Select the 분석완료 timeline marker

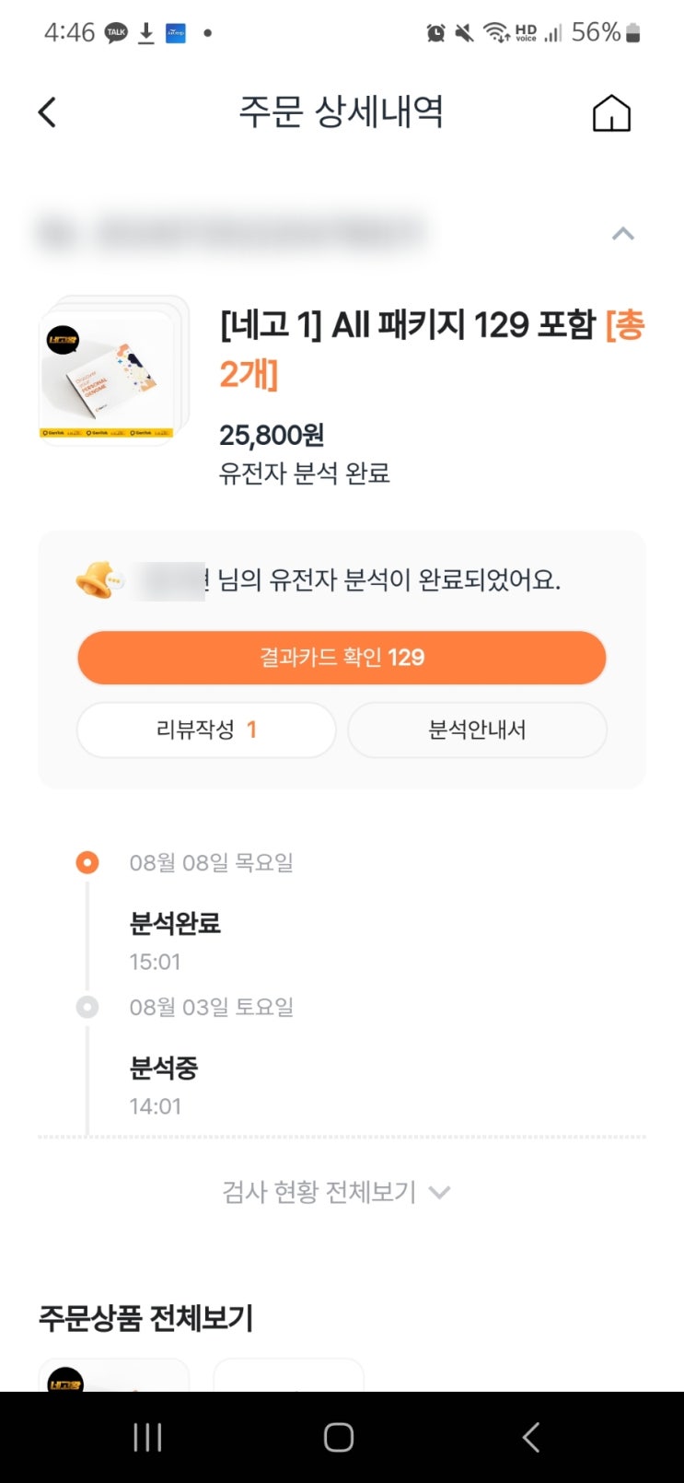(x=87, y=863)
